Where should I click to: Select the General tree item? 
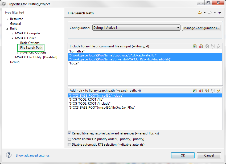coord(15,24)
